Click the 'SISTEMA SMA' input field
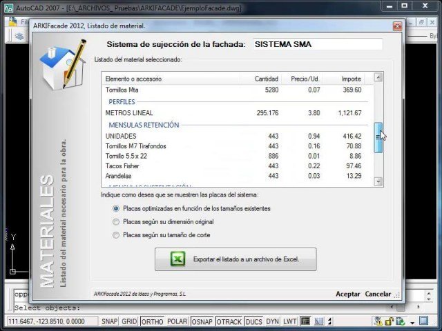 click(x=318, y=44)
